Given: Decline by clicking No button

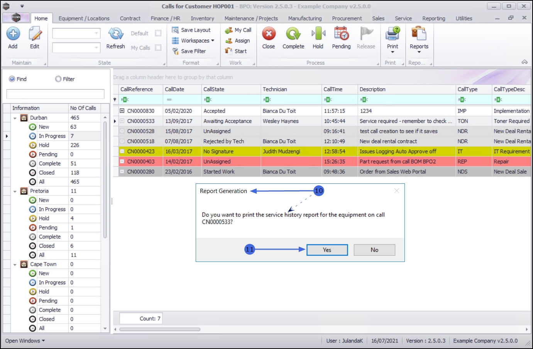Looking at the screenshot, I should point(374,250).
